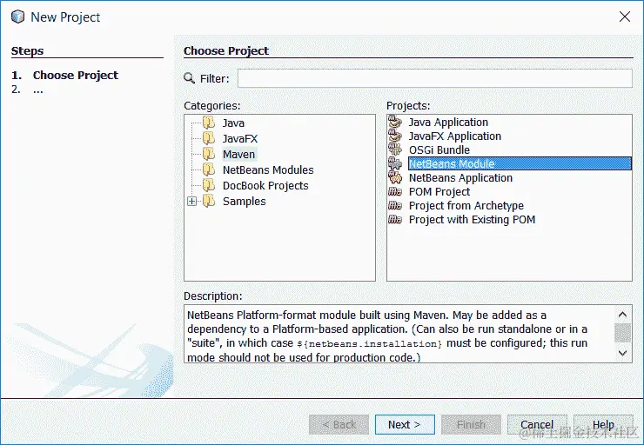The height and width of the screenshot is (445, 644).
Task: Click description scrollbar up arrow
Action: tap(622, 315)
